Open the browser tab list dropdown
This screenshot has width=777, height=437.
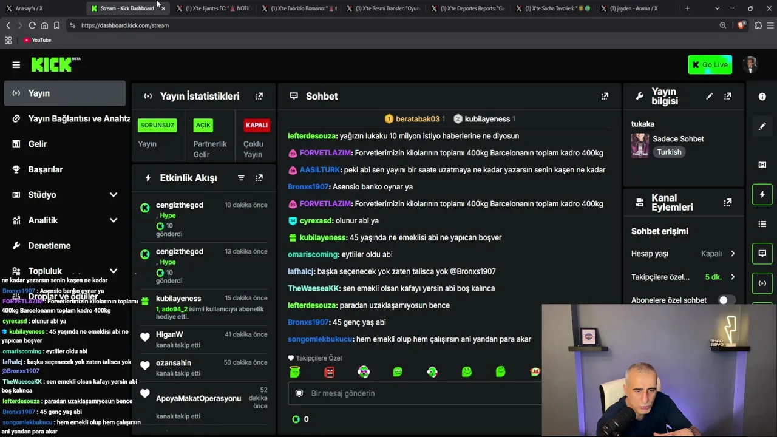tap(717, 8)
